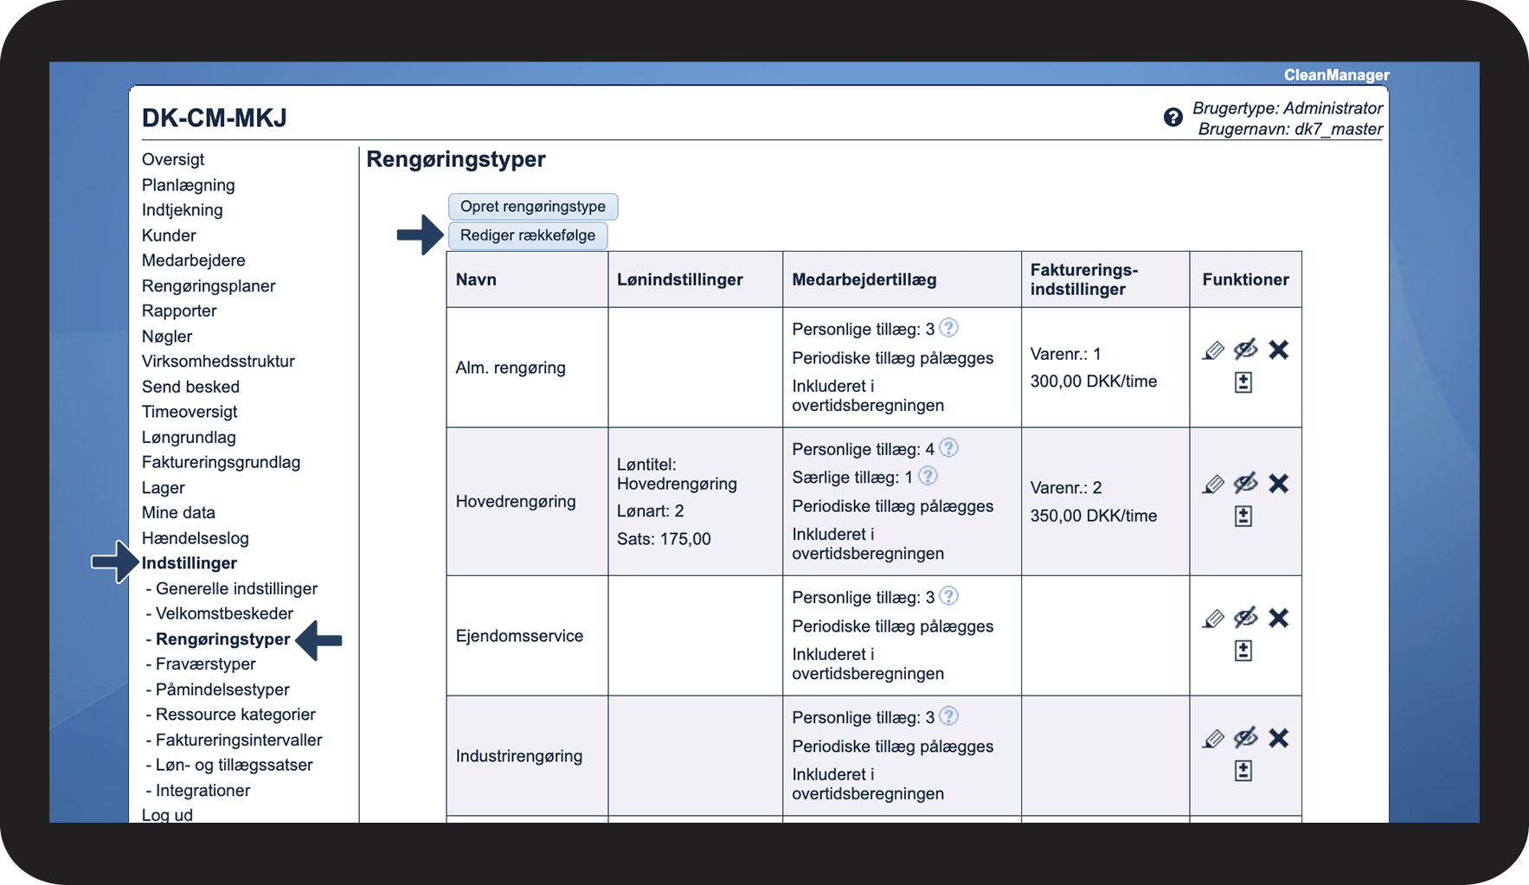This screenshot has width=1529, height=885.
Task: Show help for Personlige tillæg in Ejendomsservice
Action: coord(949,596)
